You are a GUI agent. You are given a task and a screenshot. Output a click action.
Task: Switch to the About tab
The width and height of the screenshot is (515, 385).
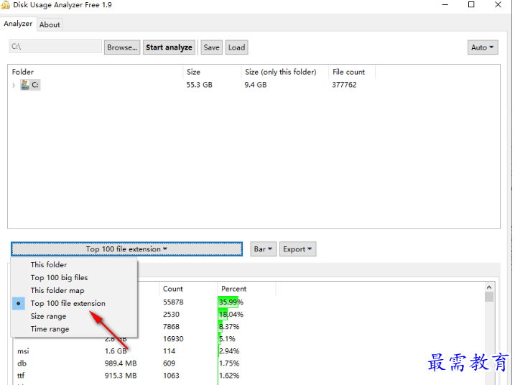coord(50,24)
